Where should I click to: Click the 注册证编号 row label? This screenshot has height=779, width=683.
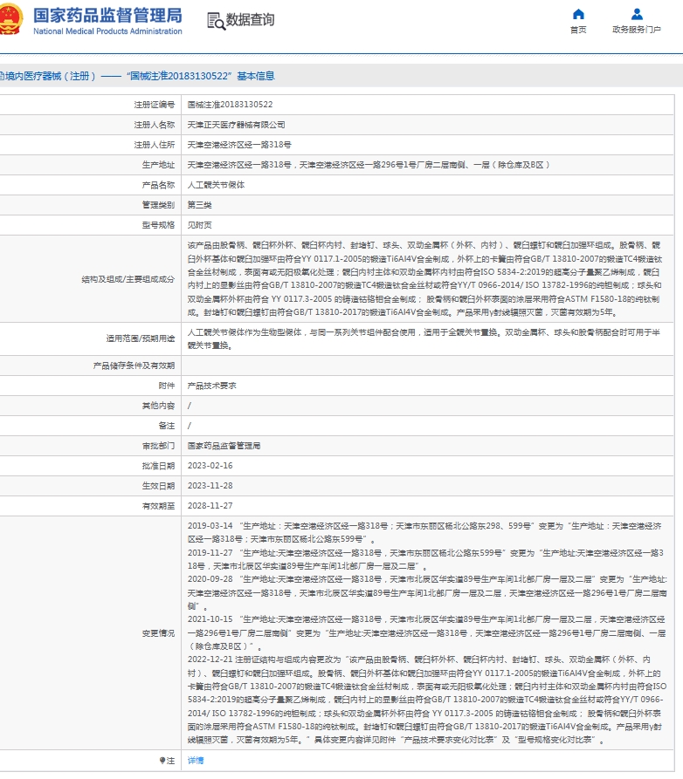point(155,105)
